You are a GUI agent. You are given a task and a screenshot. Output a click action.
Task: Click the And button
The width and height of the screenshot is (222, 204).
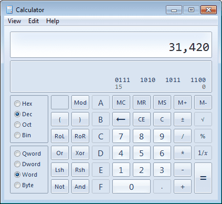[80, 187]
